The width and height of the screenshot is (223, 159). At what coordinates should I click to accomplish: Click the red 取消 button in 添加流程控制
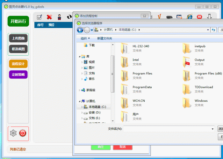pos(123,147)
